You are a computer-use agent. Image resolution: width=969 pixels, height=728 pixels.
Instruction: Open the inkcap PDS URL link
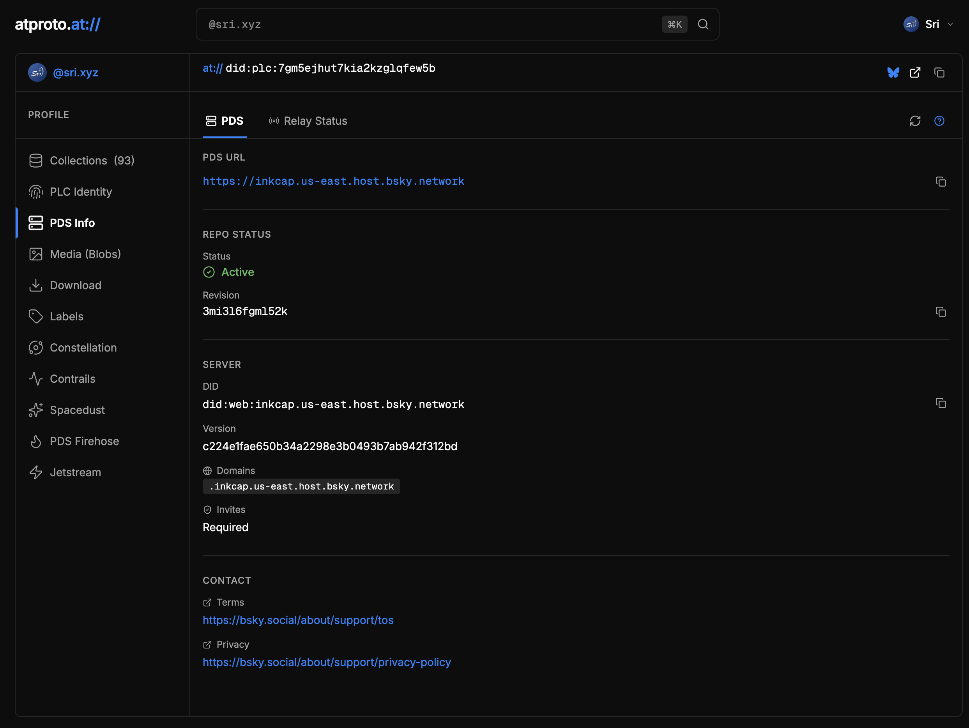pyautogui.click(x=333, y=181)
